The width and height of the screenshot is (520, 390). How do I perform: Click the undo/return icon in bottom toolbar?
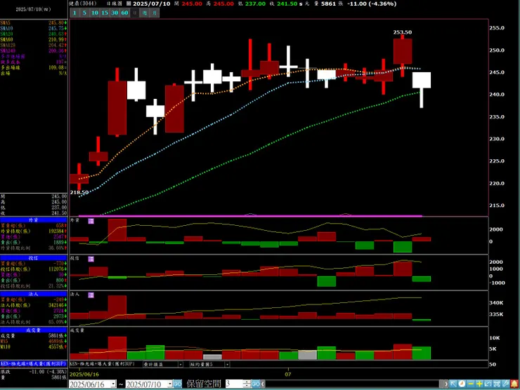[488, 384]
